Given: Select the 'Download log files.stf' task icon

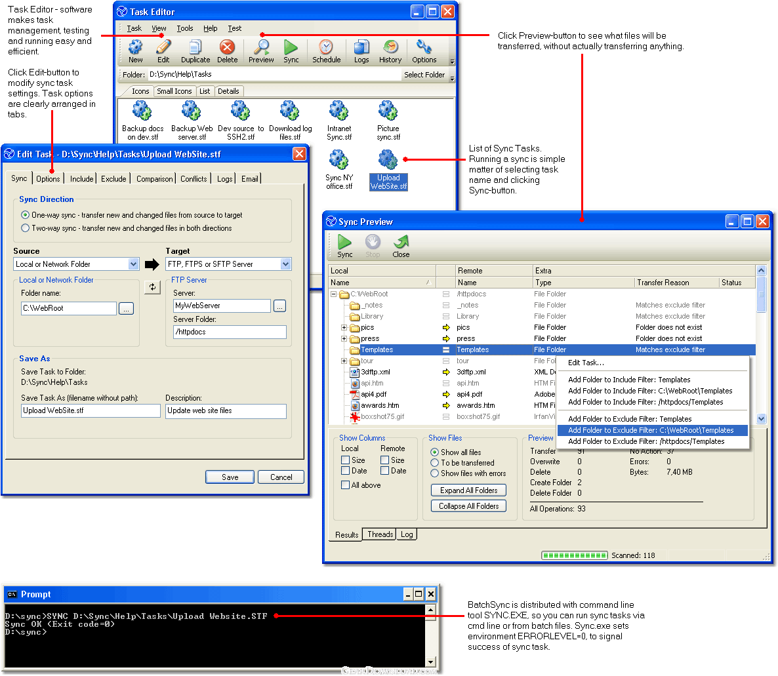Looking at the screenshot, I should (290, 120).
